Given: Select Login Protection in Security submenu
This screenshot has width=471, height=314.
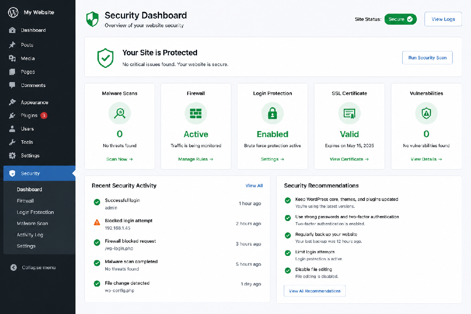Looking at the screenshot, I should [x=35, y=212].
